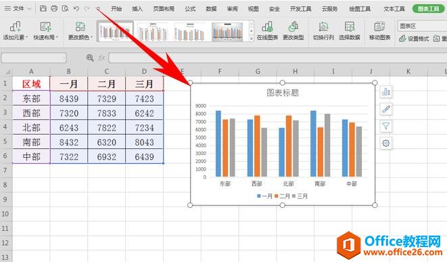Switch to the 审阅 tab
This screenshot has height=264, width=447.
(x=232, y=9)
